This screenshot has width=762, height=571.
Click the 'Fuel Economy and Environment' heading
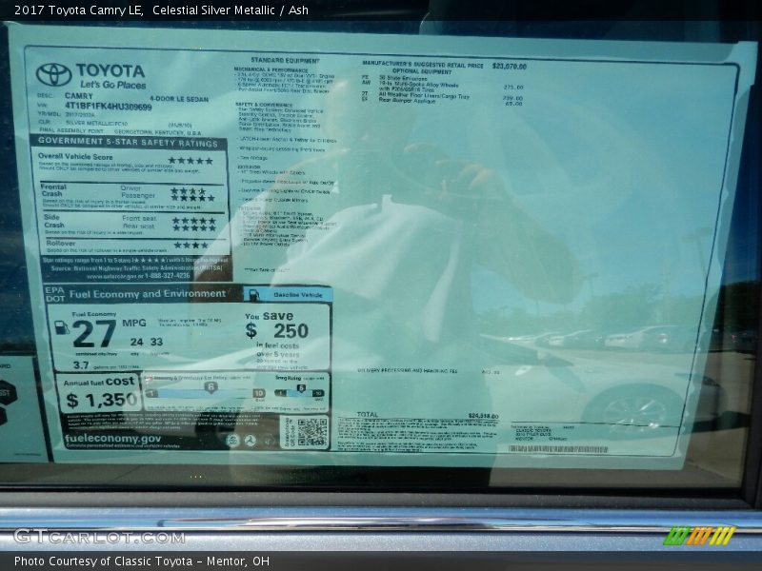pos(148,294)
